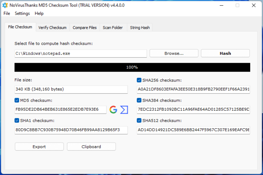Click the SHA512 checksum value field
Screen dimensions: 263x175
point(193,130)
